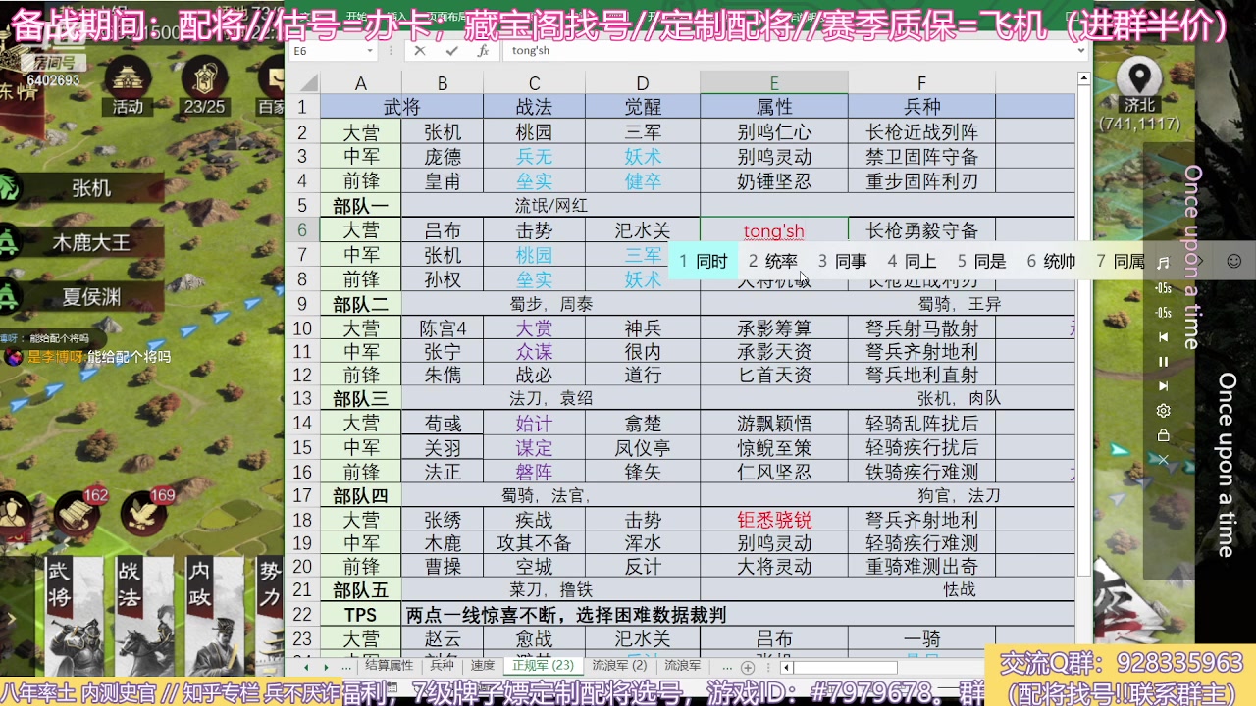The image size is (1256, 706).
Task: Click cell 汜水关 in row 6
Action: point(642,230)
